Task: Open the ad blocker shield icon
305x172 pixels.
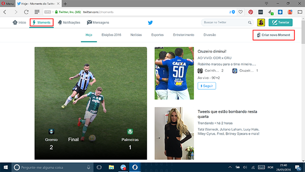Action: pyautogui.click(x=233, y=12)
